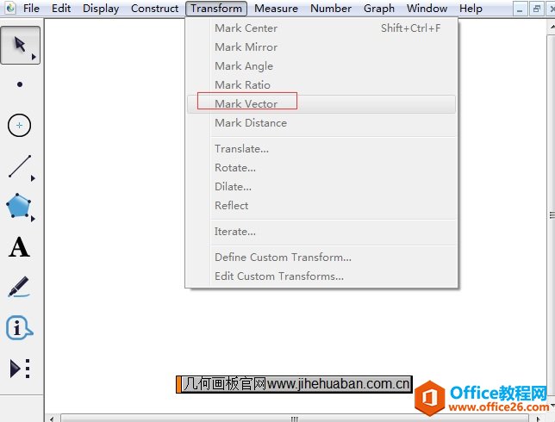Choose Mark Center from Transform menu

click(x=321, y=28)
